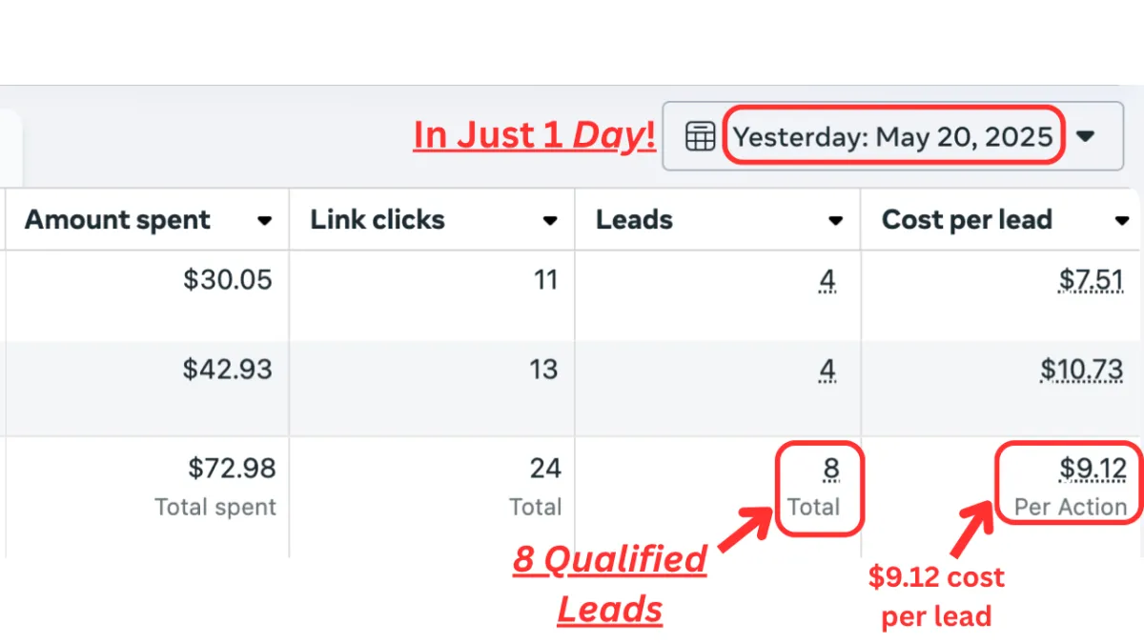Select the Cost per lead column header
The height and width of the screenshot is (643, 1144).
click(x=967, y=220)
